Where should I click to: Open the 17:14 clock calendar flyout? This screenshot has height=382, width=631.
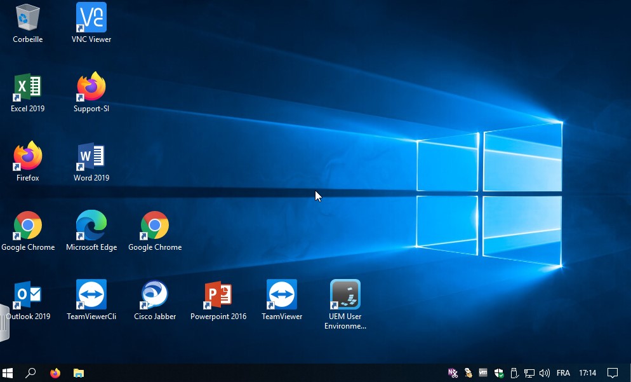coord(588,373)
